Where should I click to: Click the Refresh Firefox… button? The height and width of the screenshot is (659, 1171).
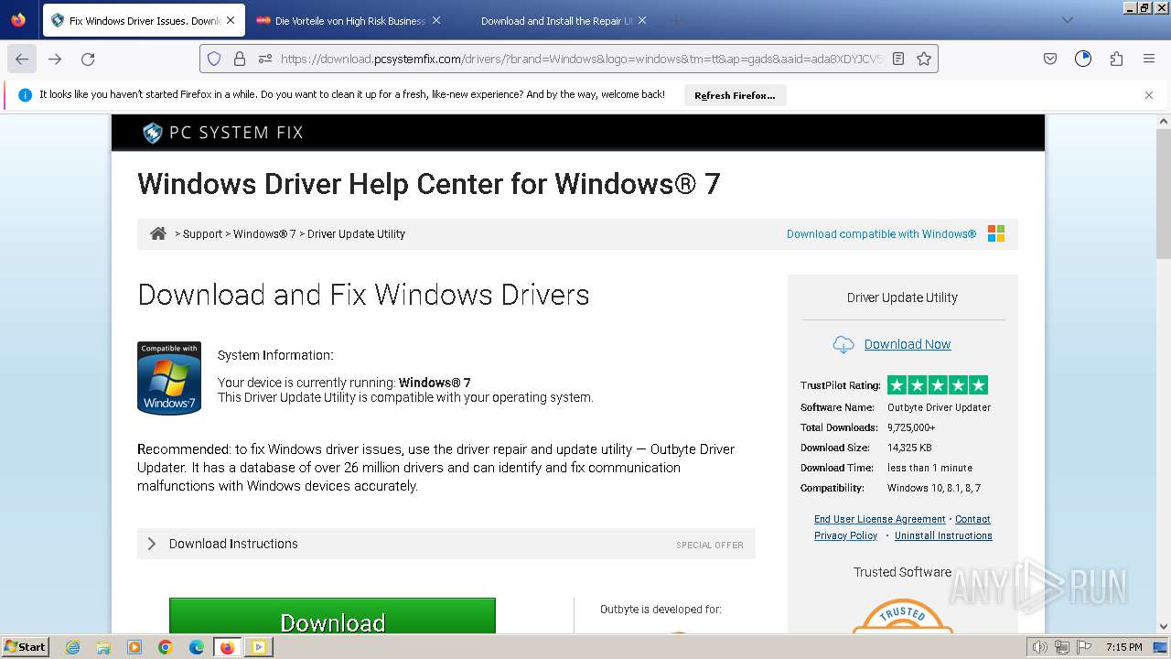click(x=735, y=95)
